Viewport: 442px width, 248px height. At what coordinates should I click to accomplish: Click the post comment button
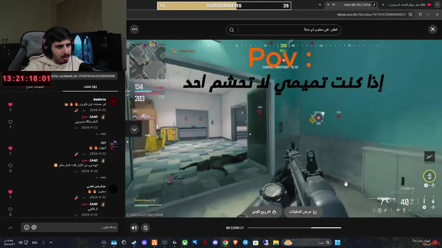point(10,227)
